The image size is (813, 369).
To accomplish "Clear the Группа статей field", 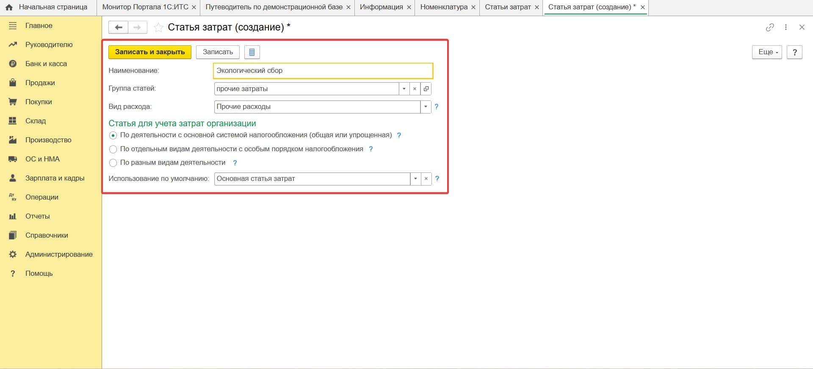I will point(415,89).
